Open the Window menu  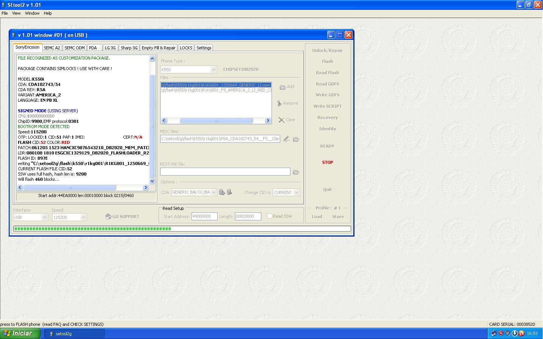[x=32, y=13]
